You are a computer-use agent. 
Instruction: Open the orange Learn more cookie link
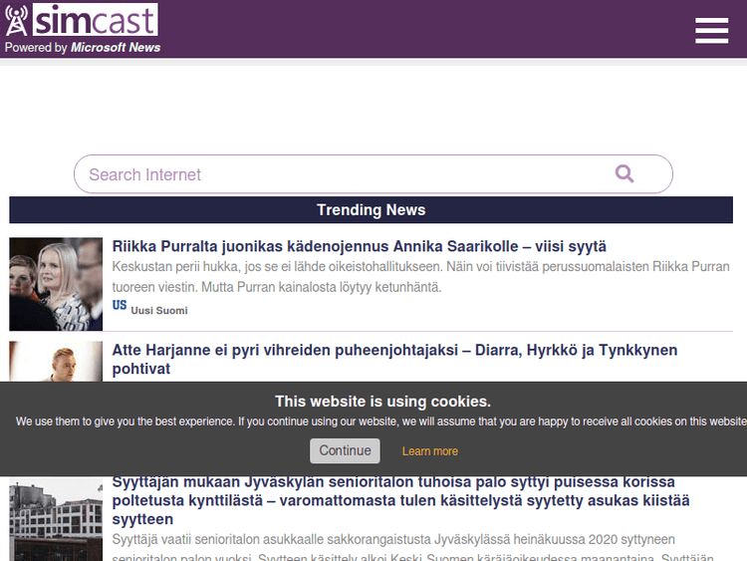pyautogui.click(x=430, y=451)
